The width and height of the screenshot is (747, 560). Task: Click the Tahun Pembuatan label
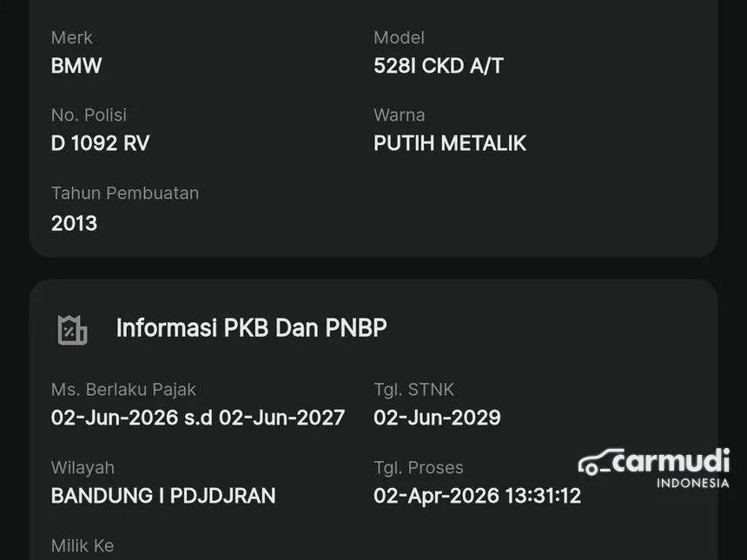point(125,193)
